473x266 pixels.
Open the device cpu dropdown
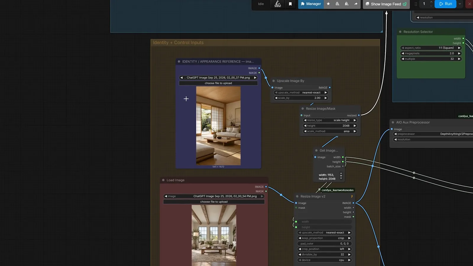click(324, 260)
